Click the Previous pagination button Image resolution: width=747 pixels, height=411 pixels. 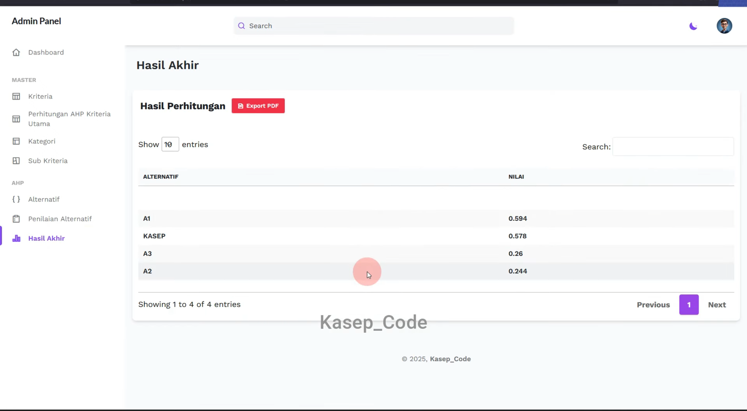pos(653,305)
